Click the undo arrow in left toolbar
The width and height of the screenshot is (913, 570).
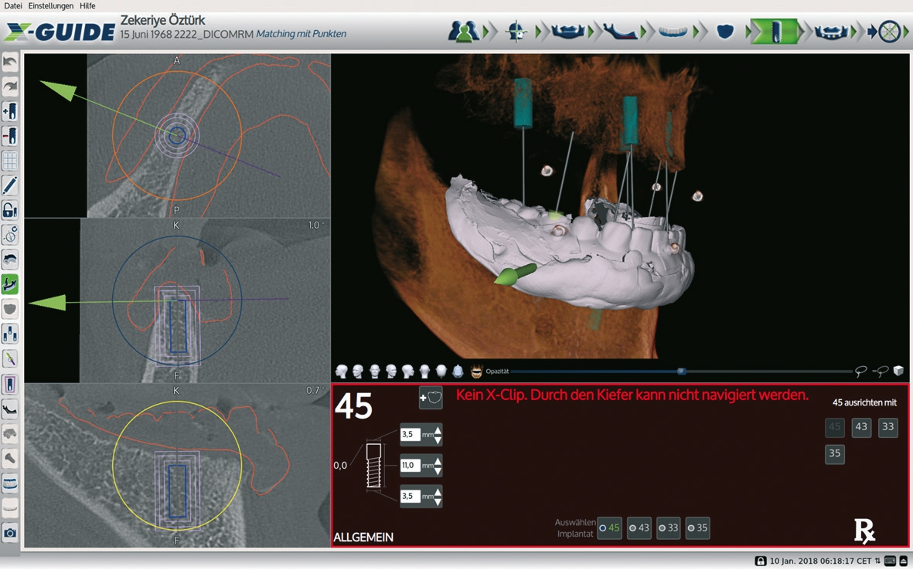click(x=10, y=62)
